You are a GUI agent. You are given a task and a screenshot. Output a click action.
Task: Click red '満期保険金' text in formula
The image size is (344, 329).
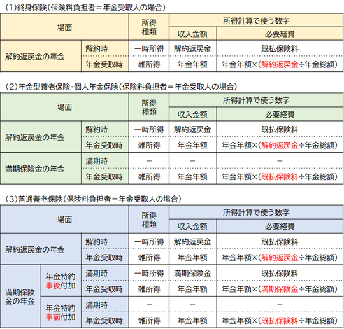pyautogui.click(x=280, y=290)
